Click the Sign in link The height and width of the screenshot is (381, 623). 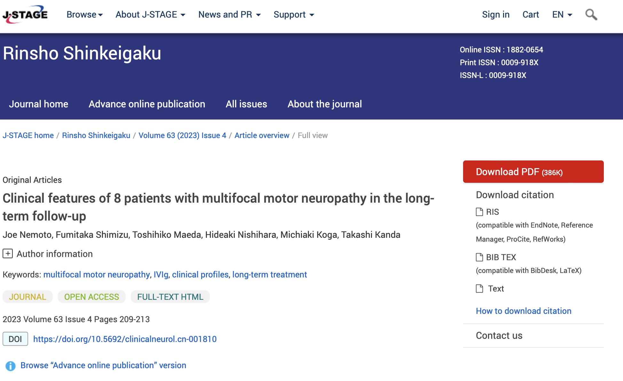tap(496, 14)
